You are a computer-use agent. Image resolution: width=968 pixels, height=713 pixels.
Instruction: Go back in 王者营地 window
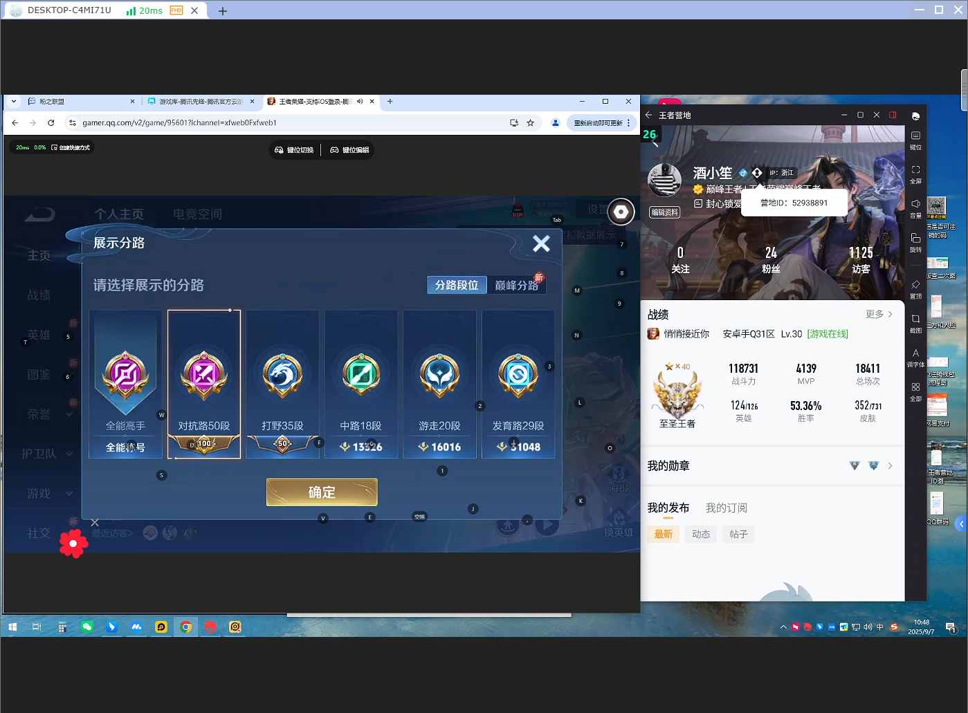648,115
